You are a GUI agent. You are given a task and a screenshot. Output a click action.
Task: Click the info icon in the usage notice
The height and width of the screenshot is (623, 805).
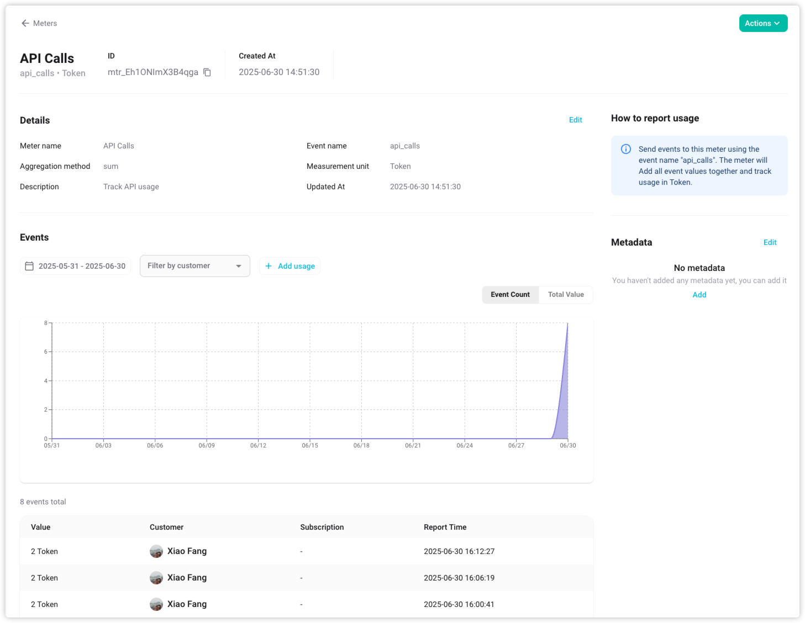(x=626, y=149)
